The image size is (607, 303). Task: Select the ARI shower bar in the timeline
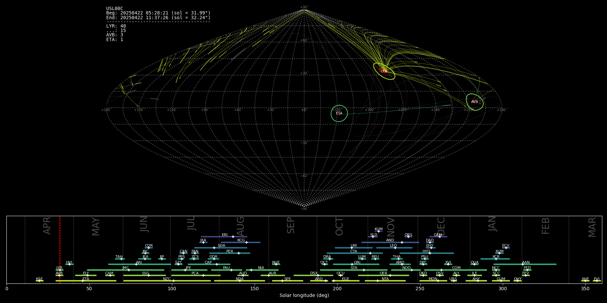(x=140, y=264)
